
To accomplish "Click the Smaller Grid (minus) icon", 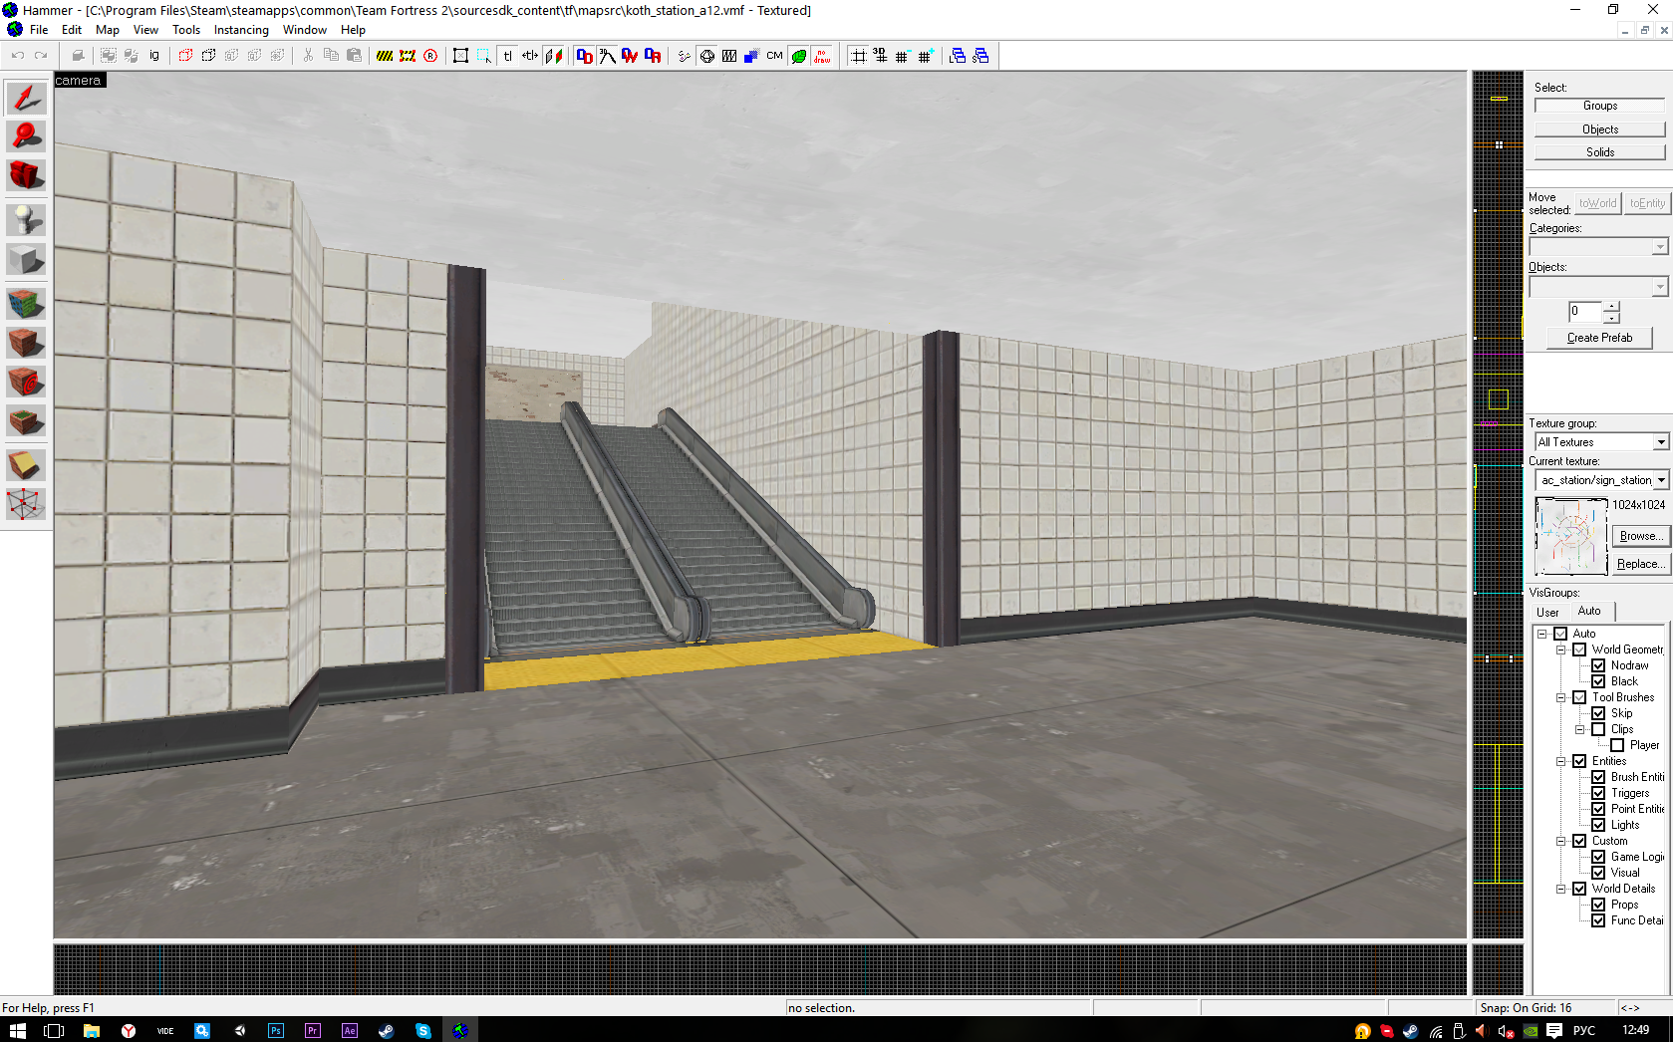I will (x=903, y=56).
